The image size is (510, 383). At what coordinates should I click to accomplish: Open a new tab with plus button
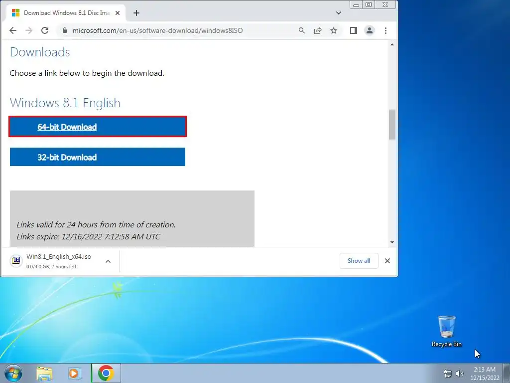click(x=136, y=13)
